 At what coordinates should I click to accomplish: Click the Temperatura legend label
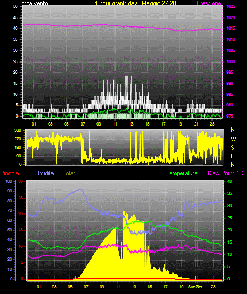coord(182,173)
